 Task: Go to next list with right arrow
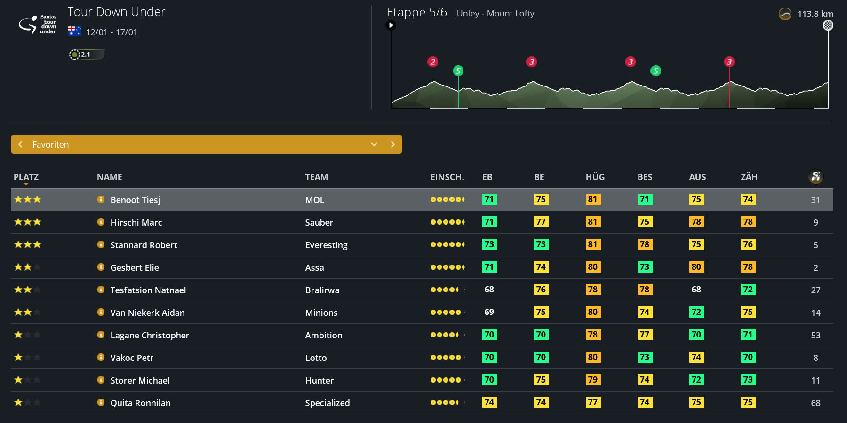tap(392, 144)
